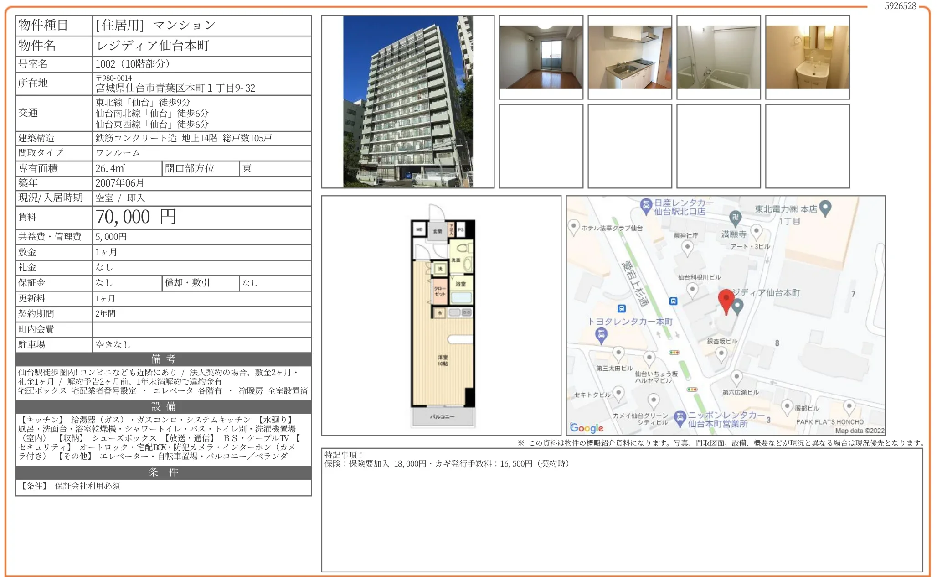The height and width of the screenshot is (577, 937).
Task: Click the 銀杏坂ビル map pin
Action: [x=721, y=354]
